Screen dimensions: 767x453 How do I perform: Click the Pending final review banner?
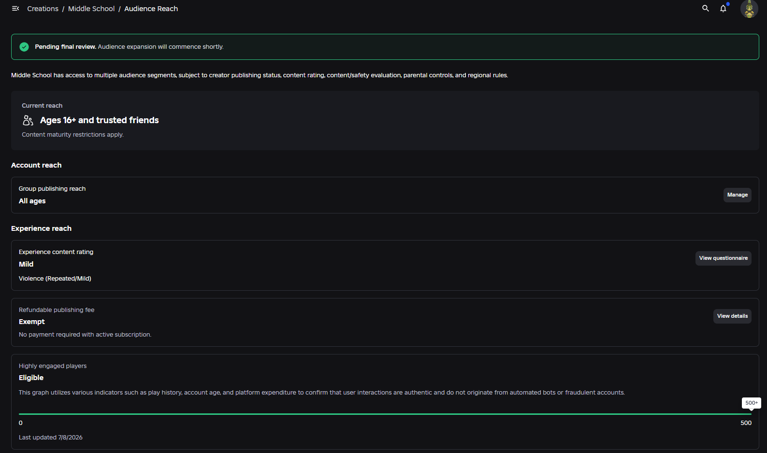click(385, 47)
